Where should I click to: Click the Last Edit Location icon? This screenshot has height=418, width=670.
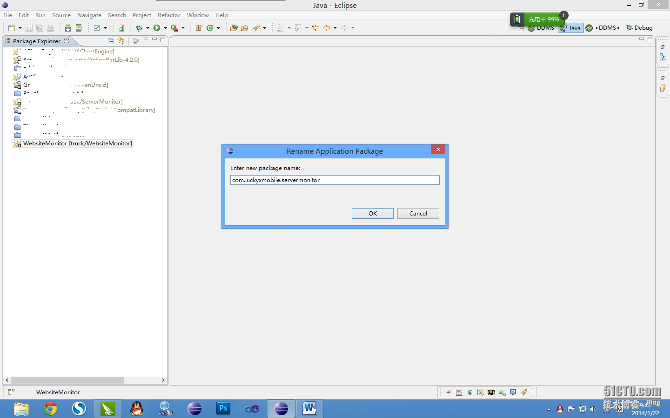point(316,28)
